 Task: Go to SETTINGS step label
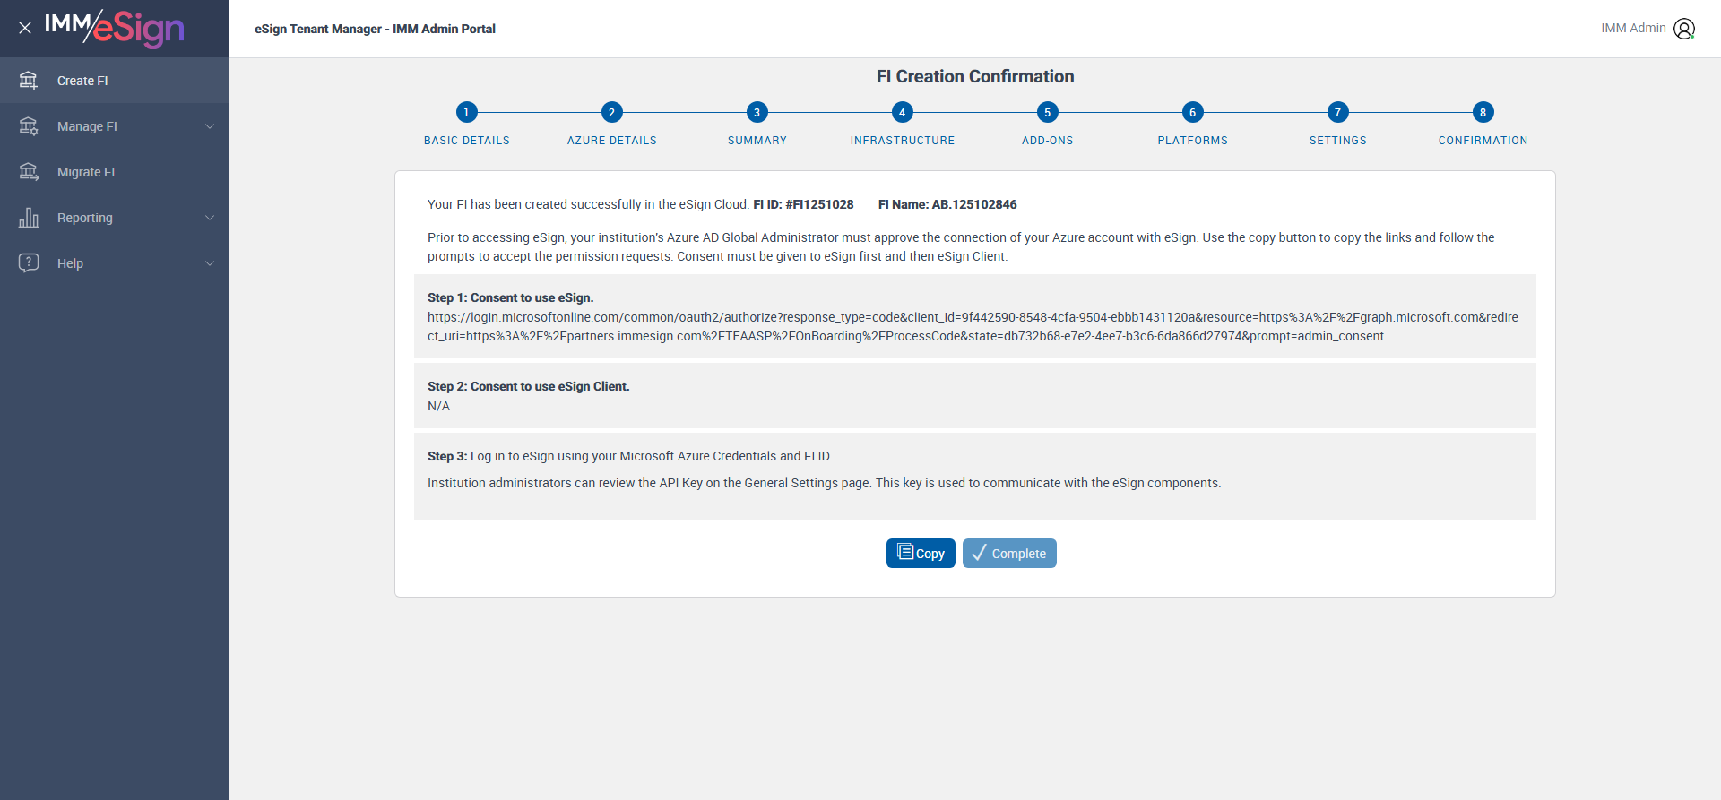point(1338,141)
